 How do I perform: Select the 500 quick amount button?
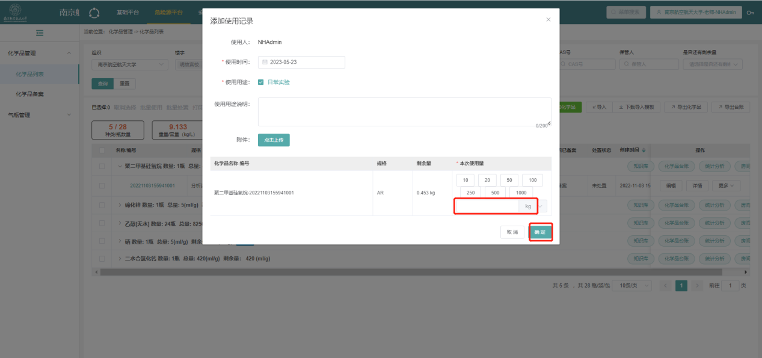[x=494, y=193]
